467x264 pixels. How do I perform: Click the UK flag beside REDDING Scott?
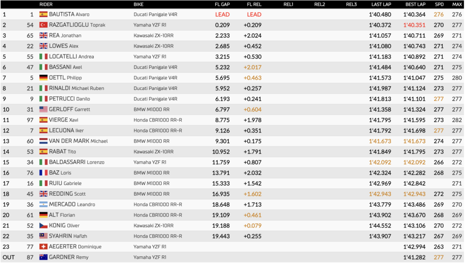coord(44,194)
